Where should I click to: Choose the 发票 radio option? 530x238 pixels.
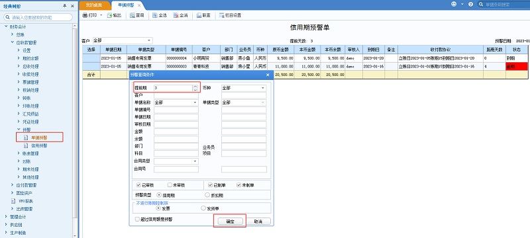tap(158, 208)
